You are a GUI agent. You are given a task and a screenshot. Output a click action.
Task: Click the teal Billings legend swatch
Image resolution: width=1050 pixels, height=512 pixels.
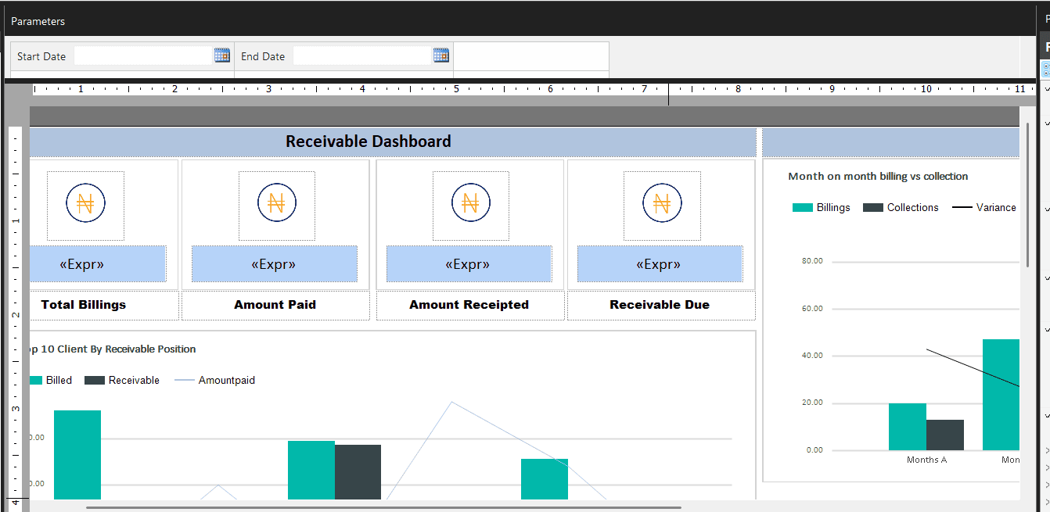tap(803, 208)
